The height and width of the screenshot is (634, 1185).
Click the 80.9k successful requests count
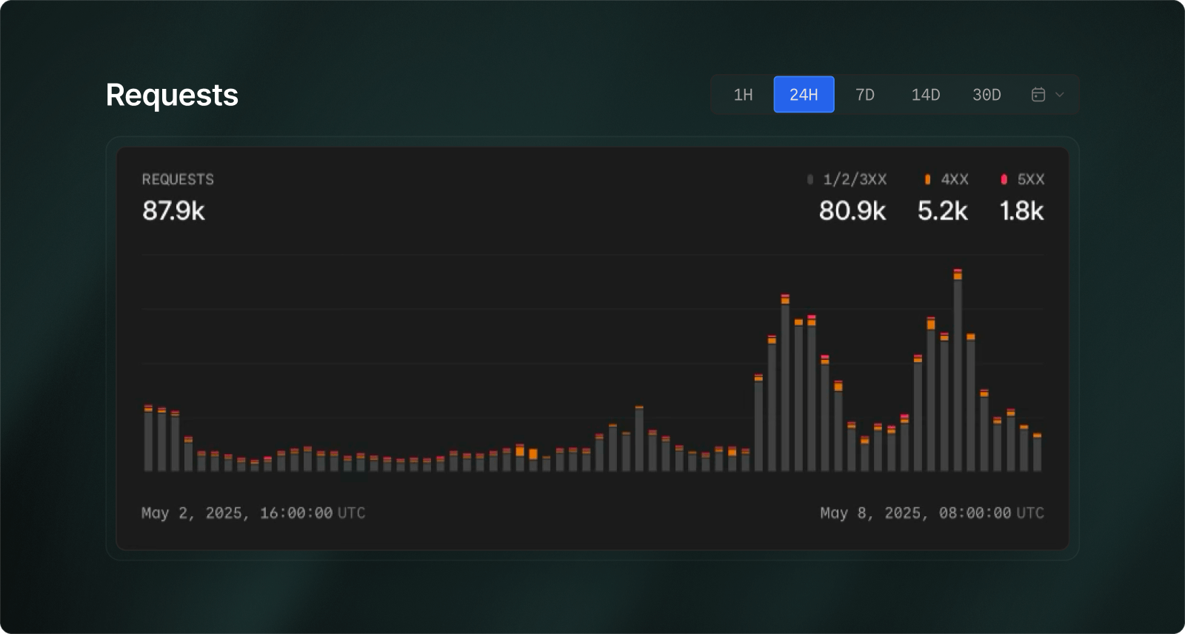852,211
